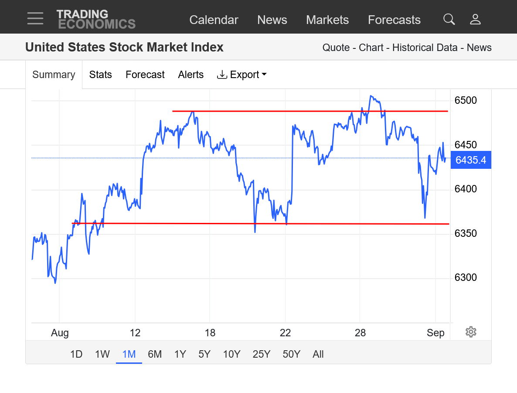Open News in the top navigation
The width and height of the screenshot is (517, 393).
tap(272, 20)
